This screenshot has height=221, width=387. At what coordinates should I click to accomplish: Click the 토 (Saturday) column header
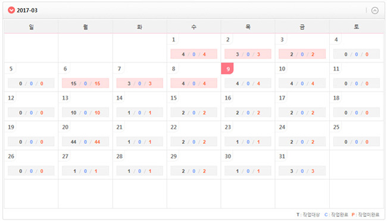point(357,27)
